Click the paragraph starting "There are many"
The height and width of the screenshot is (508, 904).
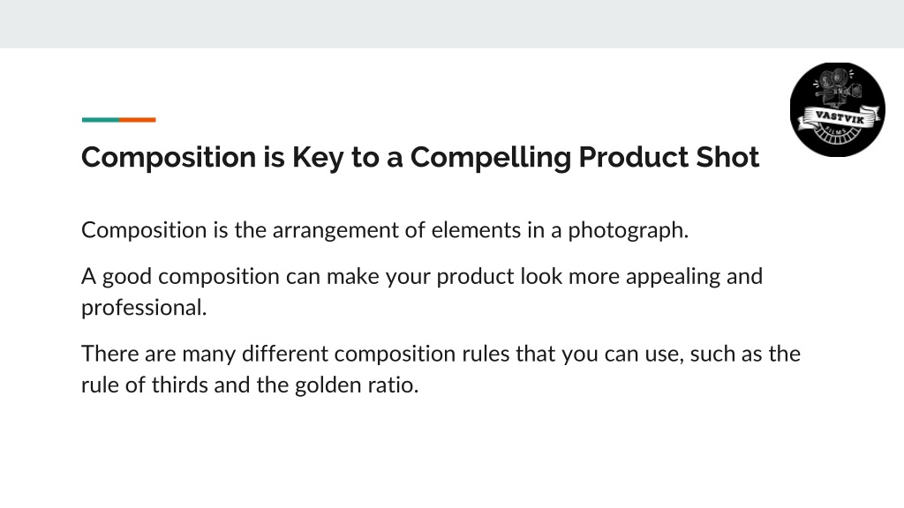pos(441,370)
